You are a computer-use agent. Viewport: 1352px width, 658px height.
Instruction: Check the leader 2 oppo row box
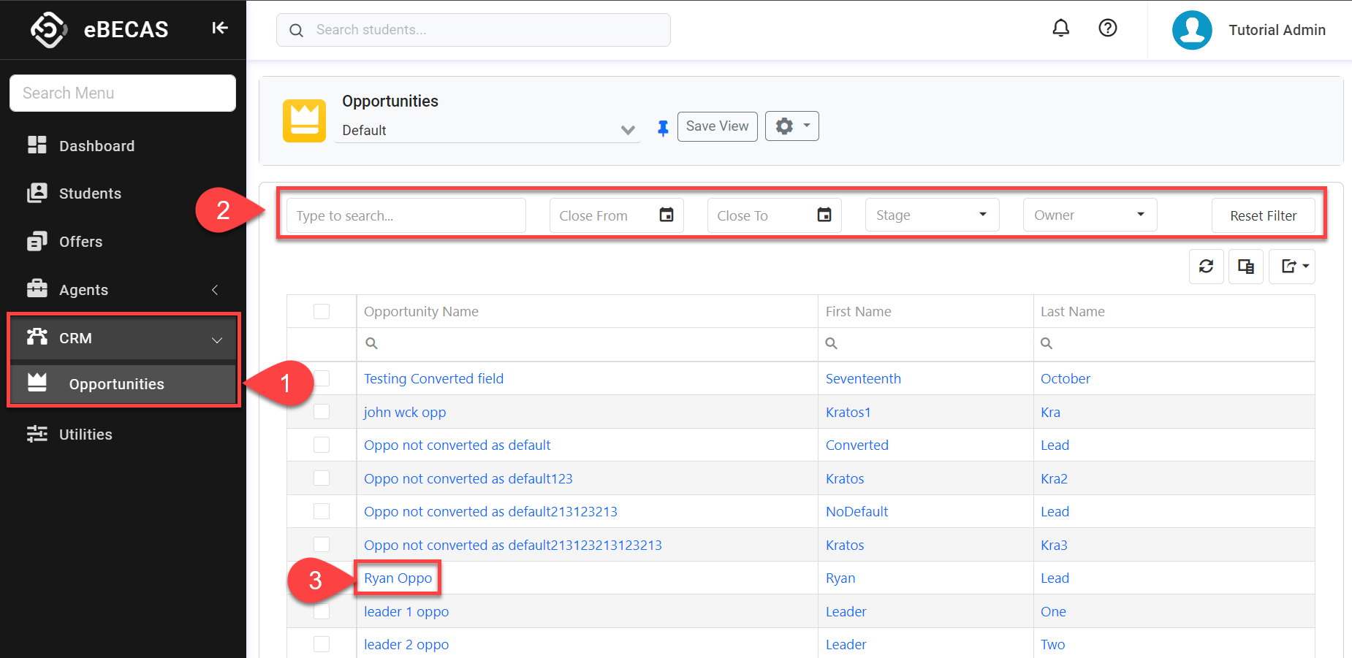pyautogui.click(x=322, y=644)
